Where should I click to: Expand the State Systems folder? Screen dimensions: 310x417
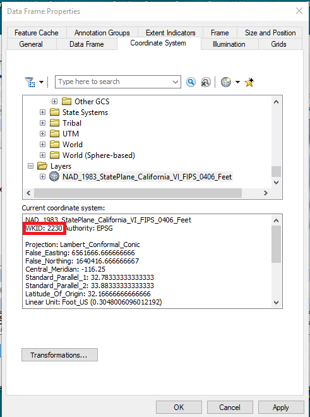point(42,112)
